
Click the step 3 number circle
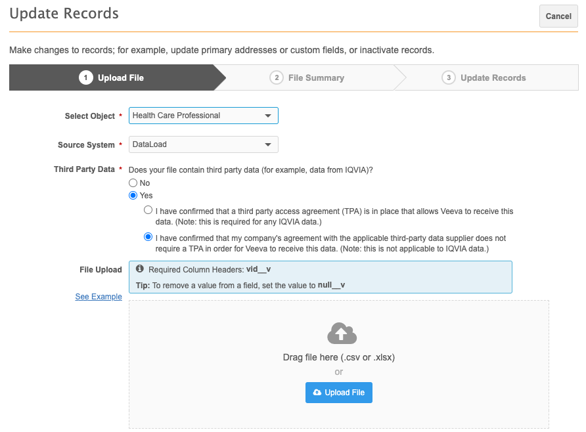[449, 77]
